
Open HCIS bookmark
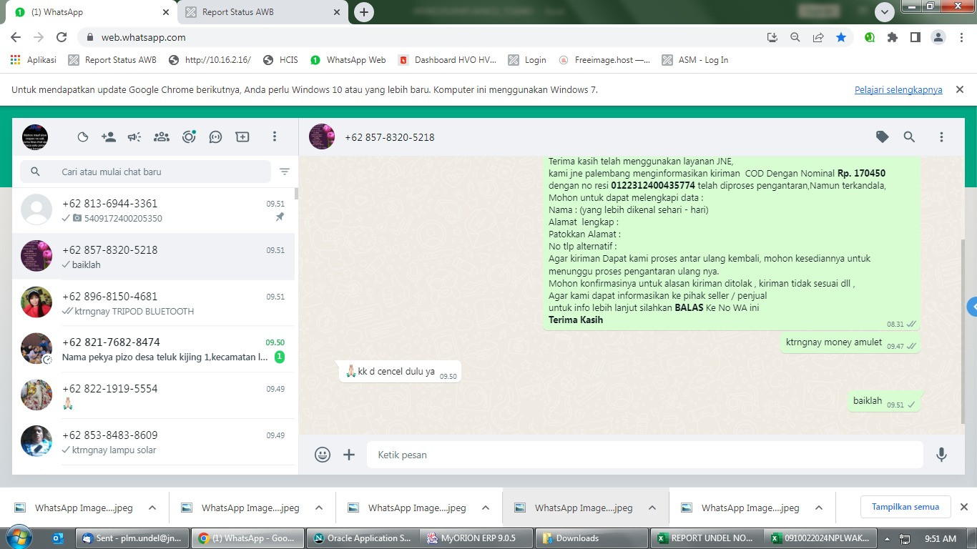coord(281,60)
